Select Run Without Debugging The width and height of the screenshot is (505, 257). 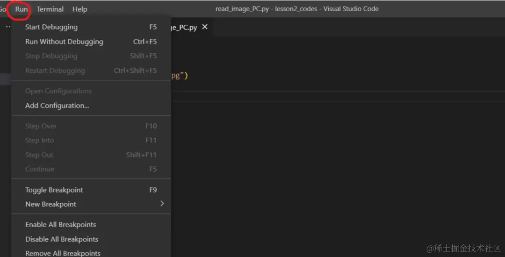coord(91,42)
